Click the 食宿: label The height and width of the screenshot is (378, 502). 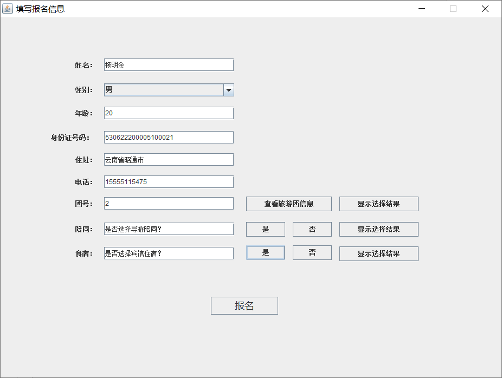(x=84, y=253)
